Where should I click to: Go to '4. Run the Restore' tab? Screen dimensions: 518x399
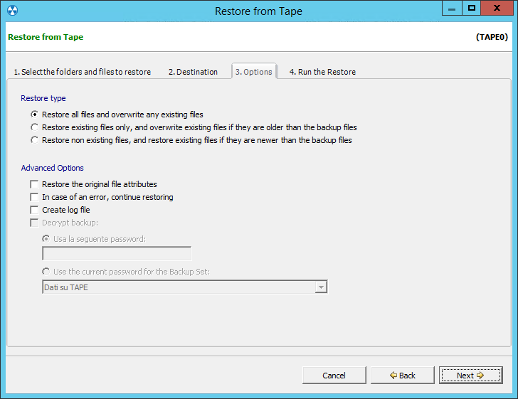tap(322, 72)
